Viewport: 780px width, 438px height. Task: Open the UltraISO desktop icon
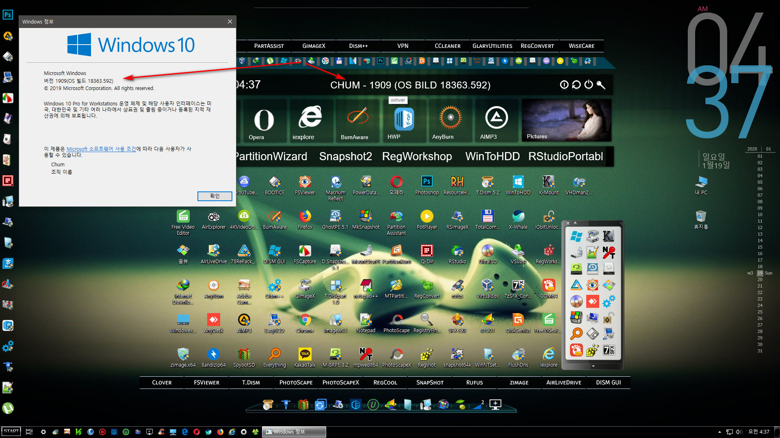[487, 254]
